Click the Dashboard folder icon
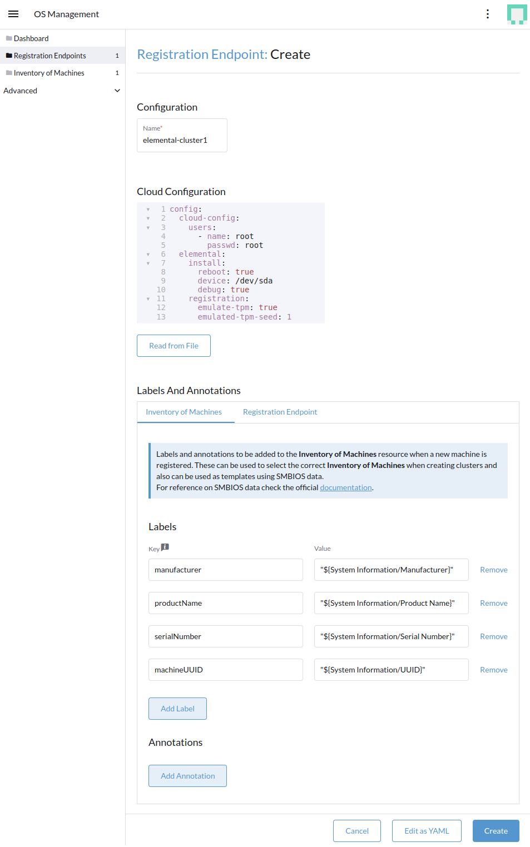The height and width of the screenshot is (847, 530). click(9, 38)
